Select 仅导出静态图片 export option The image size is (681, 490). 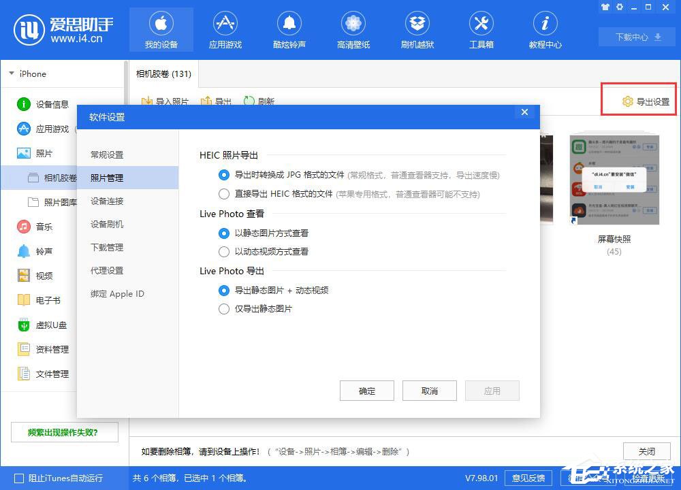point(223,309)
